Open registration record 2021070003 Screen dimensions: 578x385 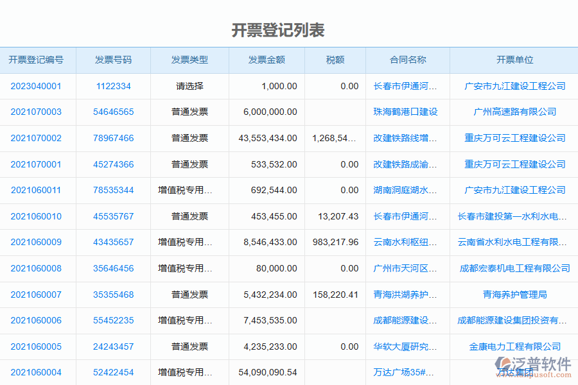(x=39, y=112)
